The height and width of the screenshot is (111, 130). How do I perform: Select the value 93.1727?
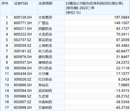122,29
